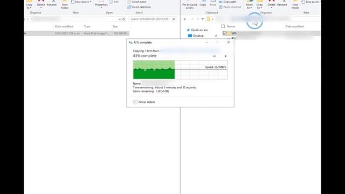Viewport: 345px width, 194px height.
Task: Refresh the left window folder view
Action: (124, 19)
